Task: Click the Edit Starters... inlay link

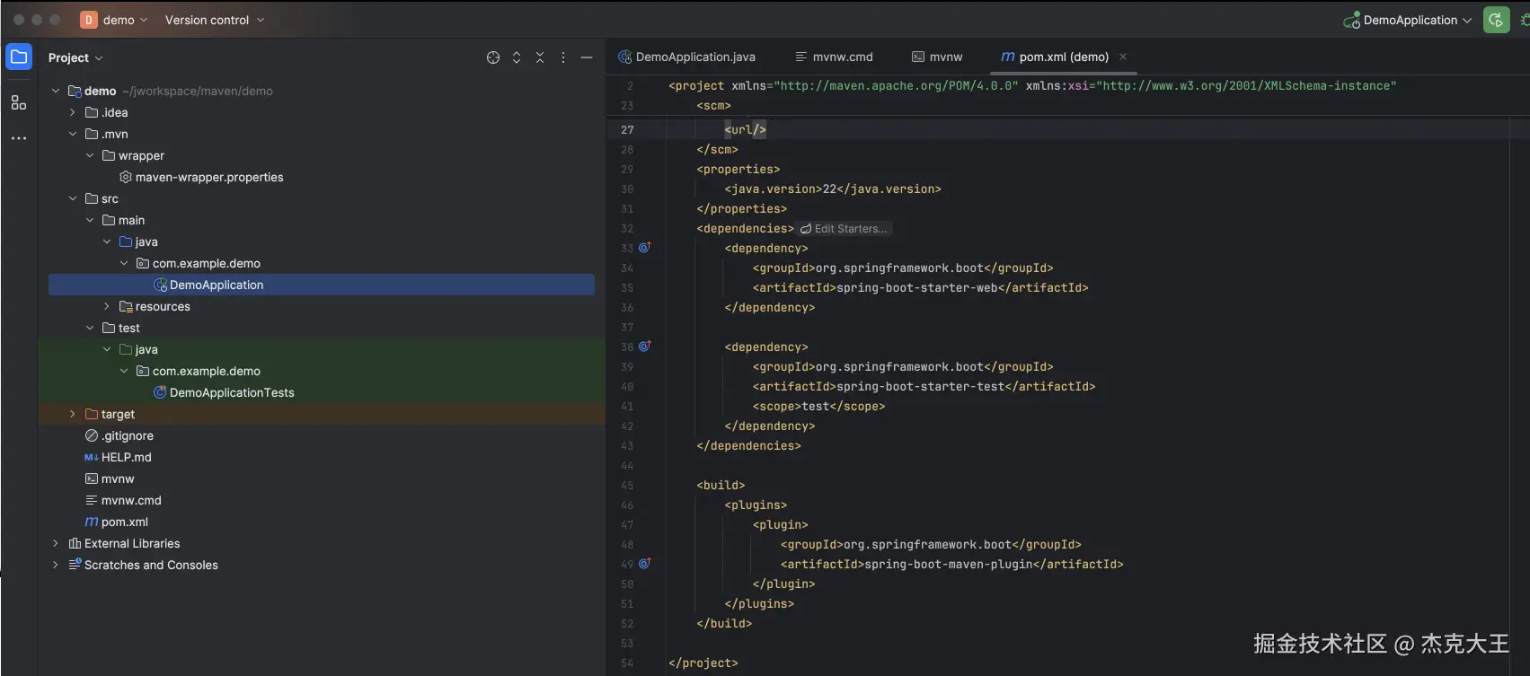Action: (x=844, y=229)
